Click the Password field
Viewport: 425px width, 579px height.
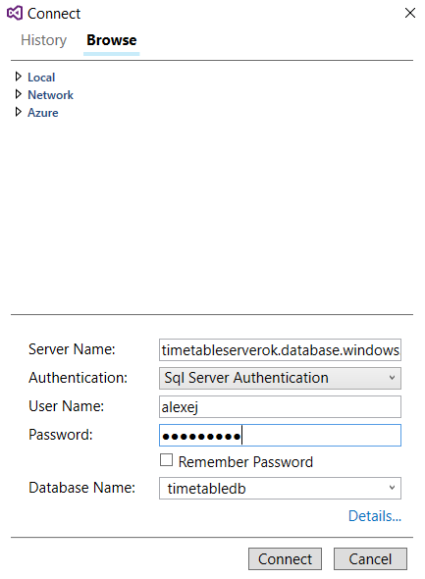click(280, 435)
